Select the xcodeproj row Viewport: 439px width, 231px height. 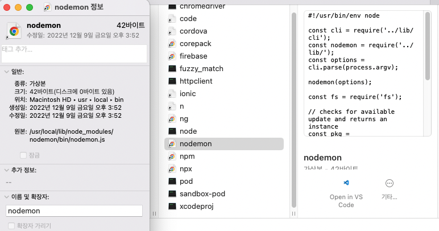pos(224,207)
